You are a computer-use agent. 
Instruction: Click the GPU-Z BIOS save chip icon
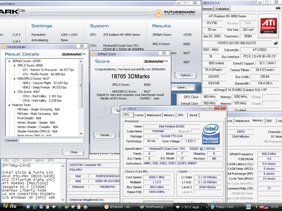coord(276,43)
